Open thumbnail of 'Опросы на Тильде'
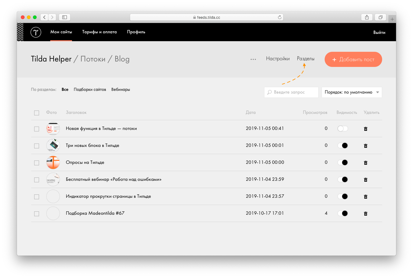The height and width of the screenshot is (278, 413). 53,163
